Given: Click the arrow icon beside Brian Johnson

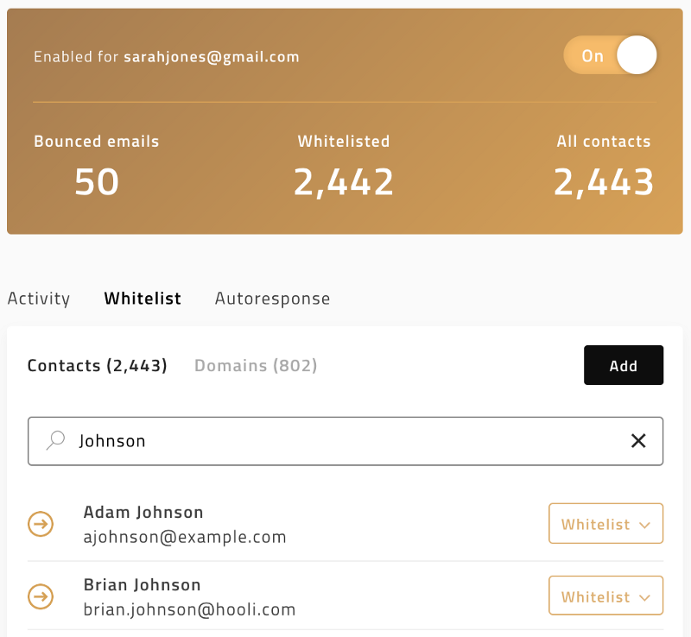Looking at the screenshot, I should coord(41,596).
